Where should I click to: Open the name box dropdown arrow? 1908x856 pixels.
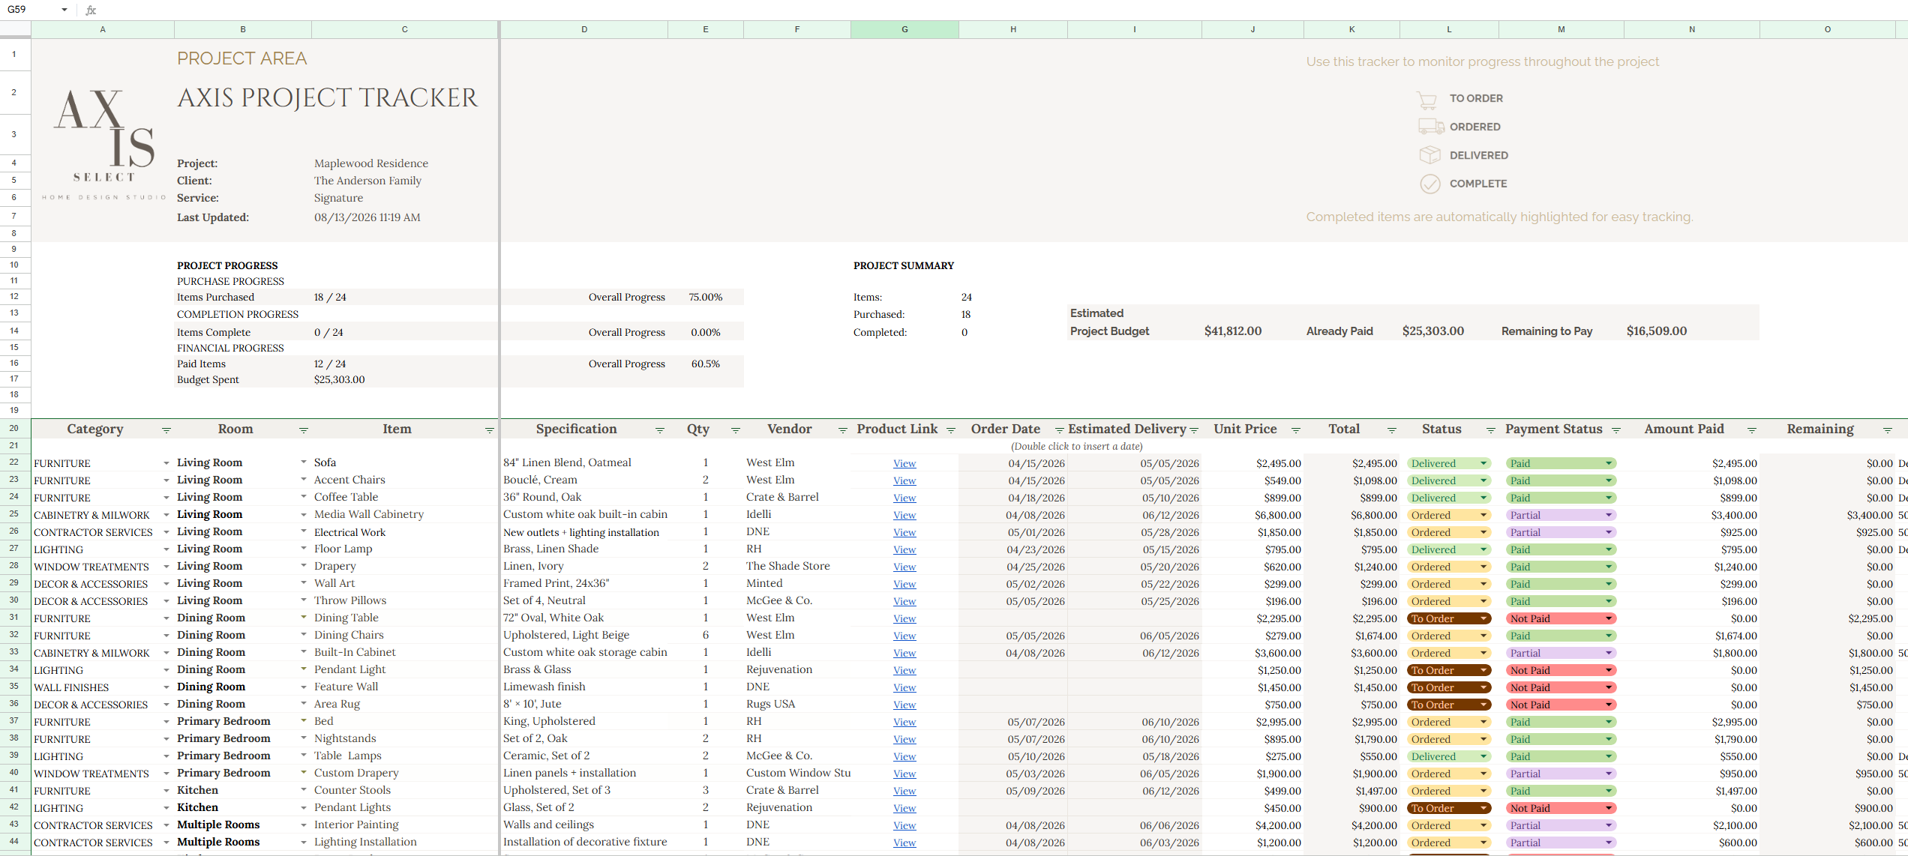(64, 10)
